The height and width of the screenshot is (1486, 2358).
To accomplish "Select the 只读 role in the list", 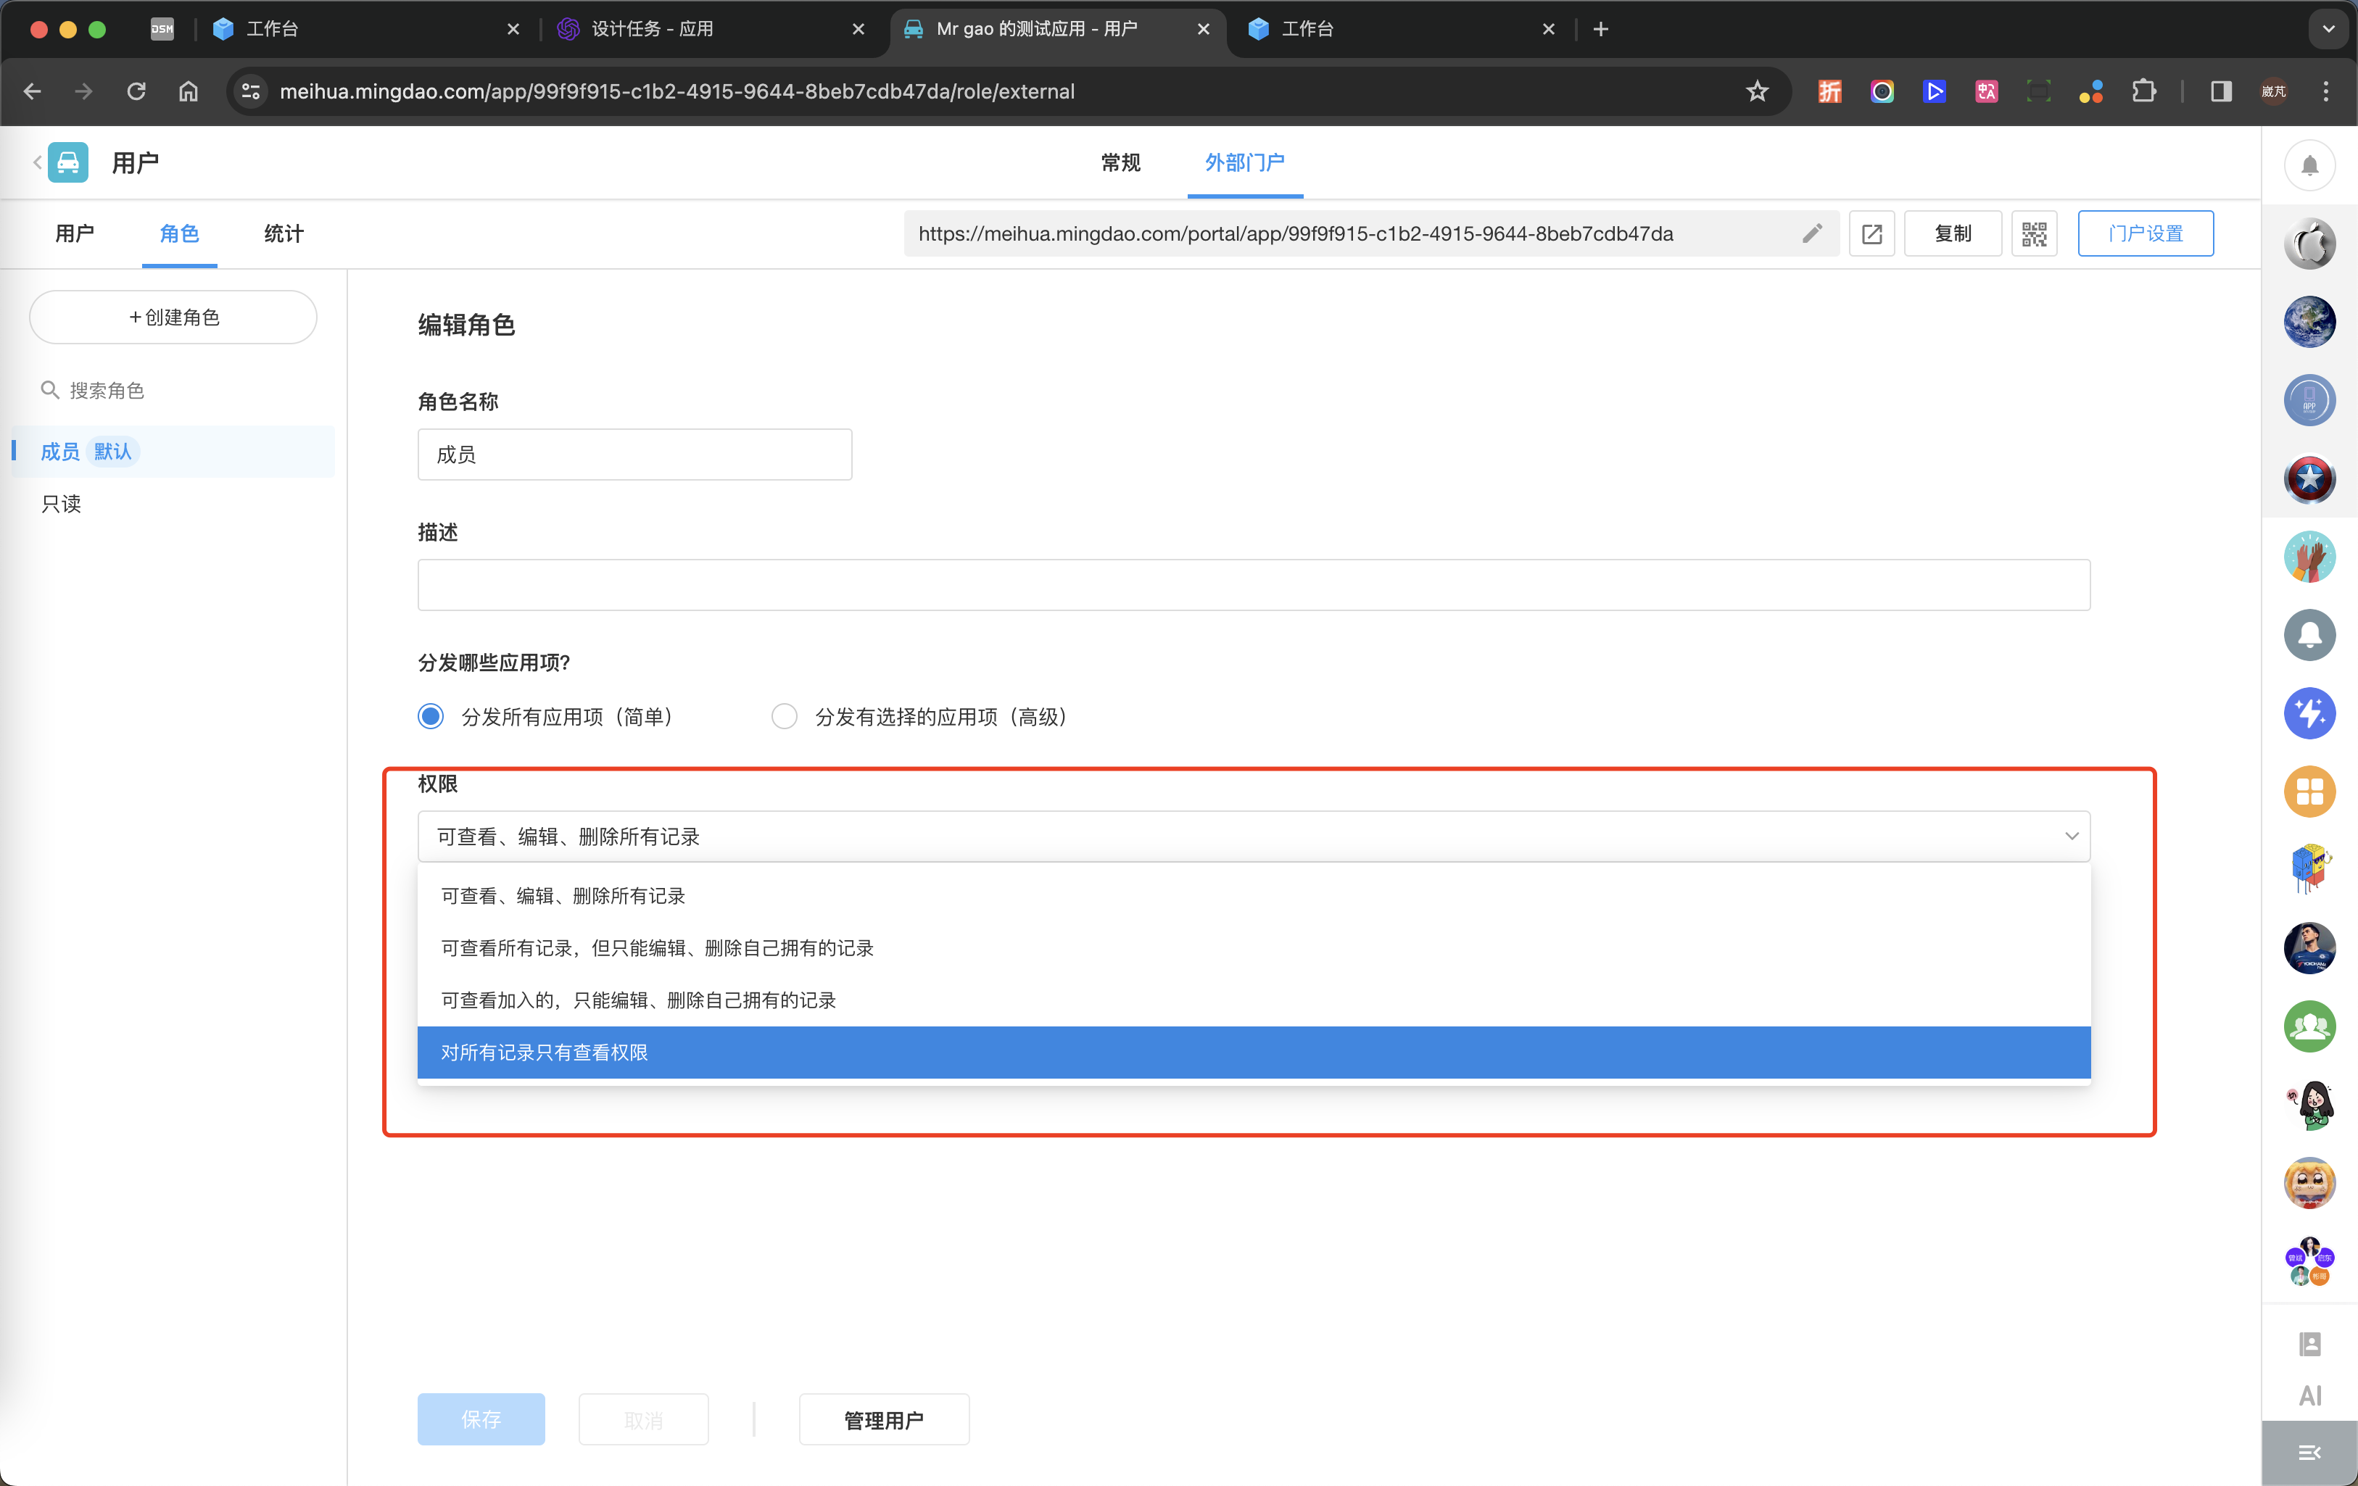I will pyautogui.click(x=62, y=504).
